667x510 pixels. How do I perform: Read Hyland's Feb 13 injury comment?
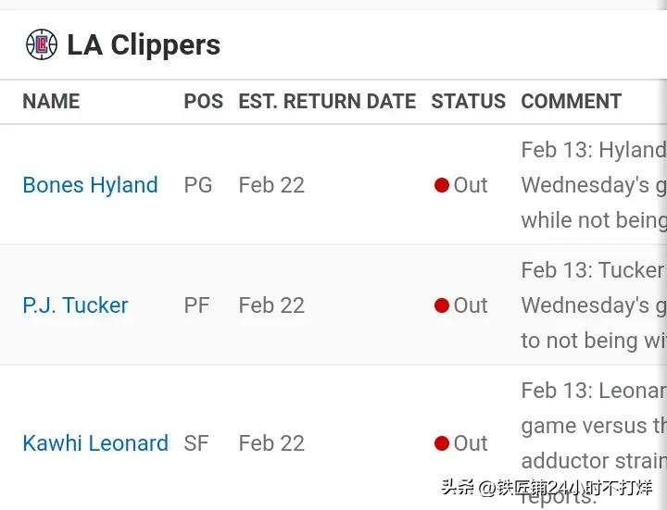594,185
